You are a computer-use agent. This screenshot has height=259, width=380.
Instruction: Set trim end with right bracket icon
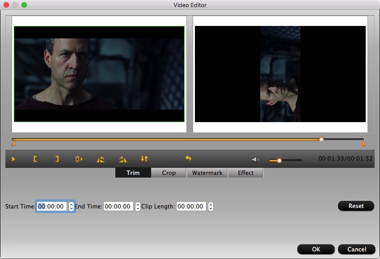[x=57, y=159]
